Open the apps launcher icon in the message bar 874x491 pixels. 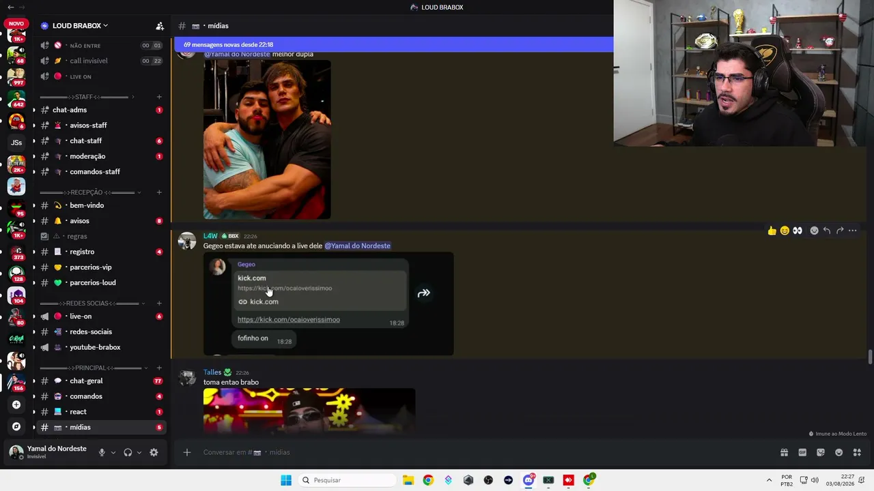click(858, 452)
